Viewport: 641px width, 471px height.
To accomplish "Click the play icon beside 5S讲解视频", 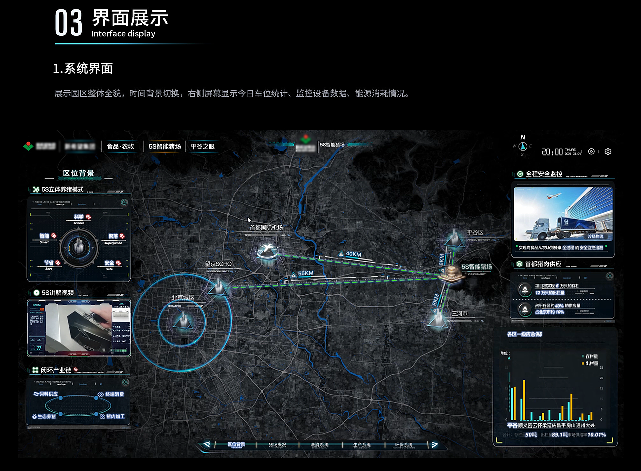I will point(36,293).
